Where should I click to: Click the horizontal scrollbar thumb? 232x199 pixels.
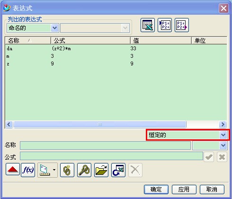click(x=100, y=124)
